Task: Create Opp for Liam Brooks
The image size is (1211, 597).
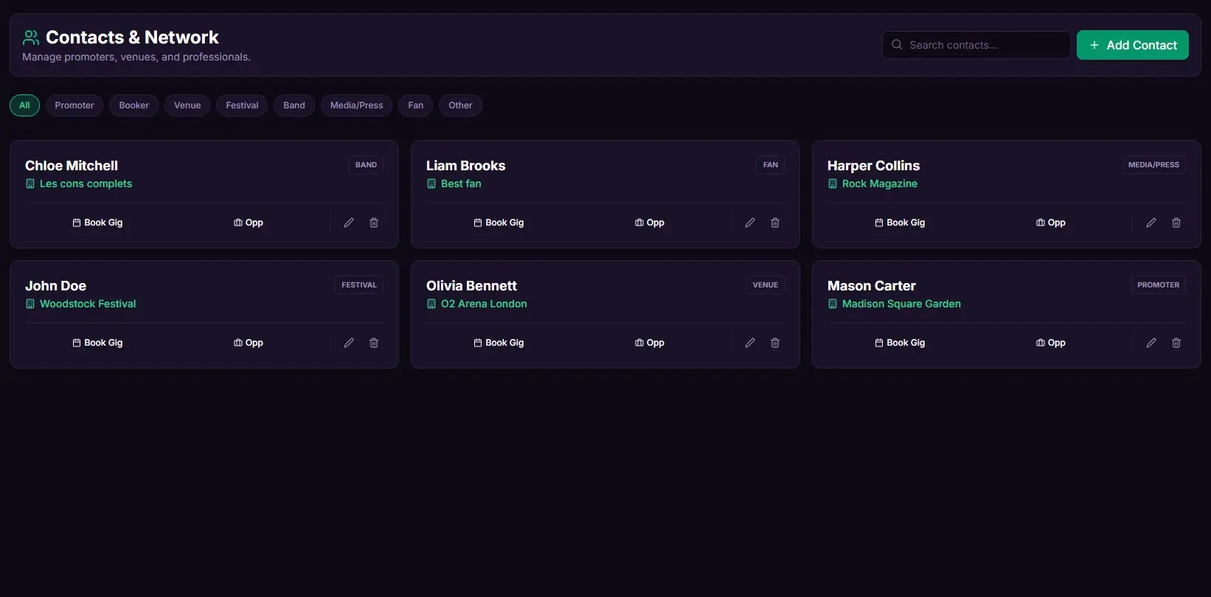Action: [650, 223]
